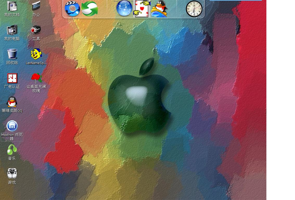Click the analog clock in the dock

tap(194, 9)
